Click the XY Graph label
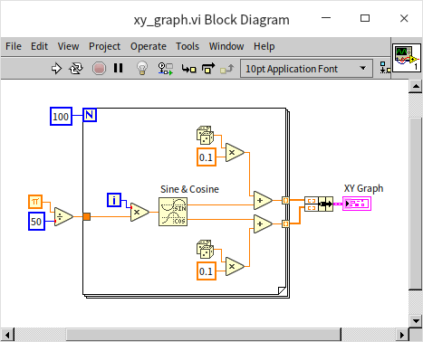This screenshot has width=423, height=342. tap(363, 188)
